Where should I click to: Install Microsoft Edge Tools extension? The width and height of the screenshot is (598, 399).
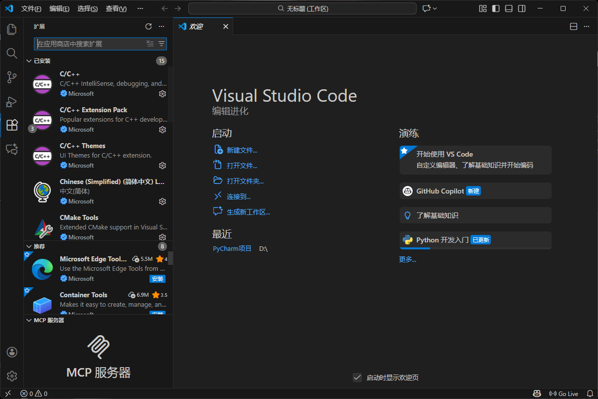[157, 279]
